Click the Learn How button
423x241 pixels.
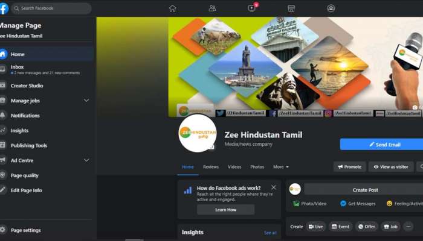click(226, 210)
